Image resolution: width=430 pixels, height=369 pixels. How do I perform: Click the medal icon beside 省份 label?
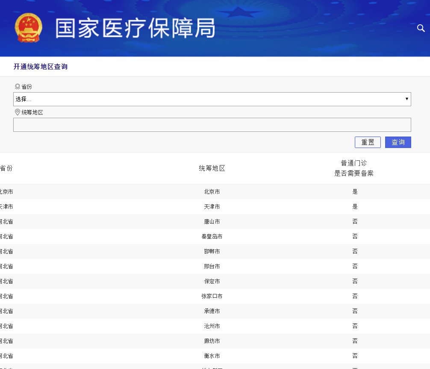pos(18,87)
